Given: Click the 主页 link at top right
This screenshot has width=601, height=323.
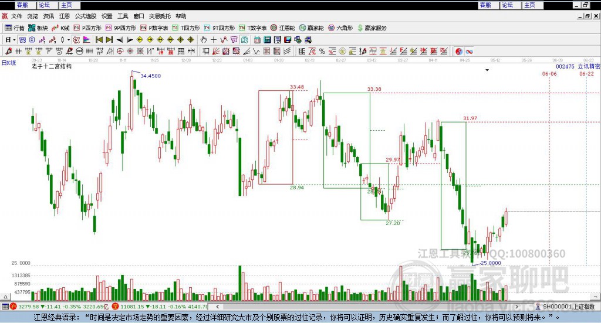Looking at the screenshot, I should point(530,5).
